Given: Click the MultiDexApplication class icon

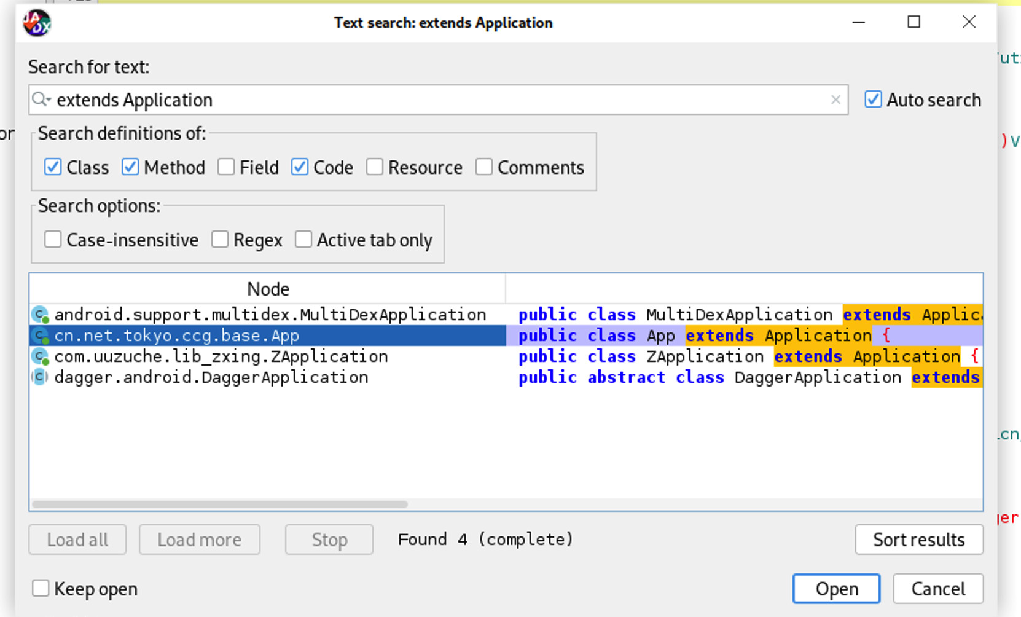Looking at the screenshot, I should pos(41,315).
